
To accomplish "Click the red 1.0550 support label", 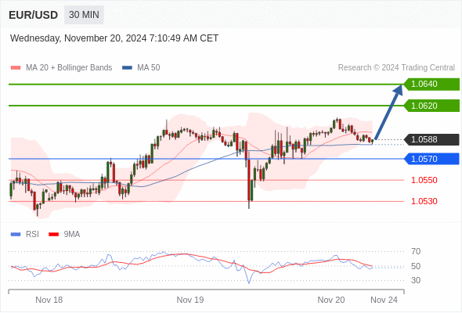I will click(424, 180).
